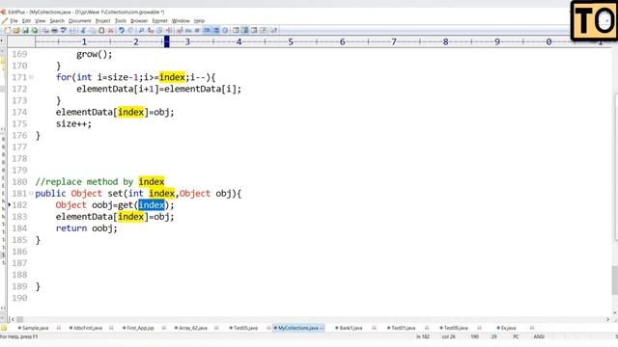Open the Window menu
This screenshot has width=618, height=347.
click(x=181, y=21)
